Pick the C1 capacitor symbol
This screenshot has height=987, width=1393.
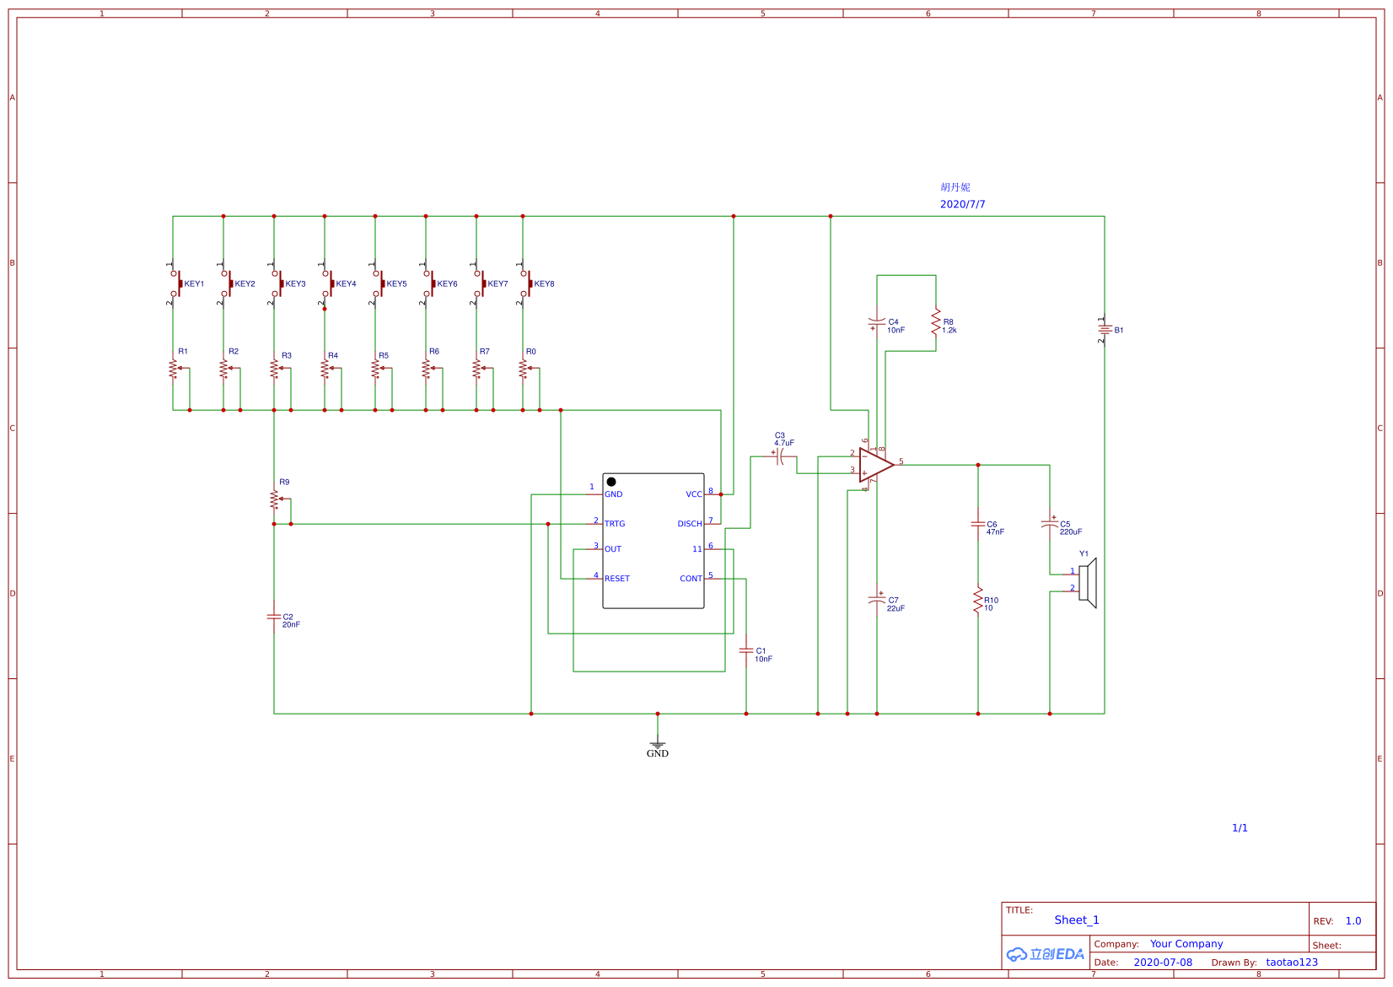click(x=746, y=650)
